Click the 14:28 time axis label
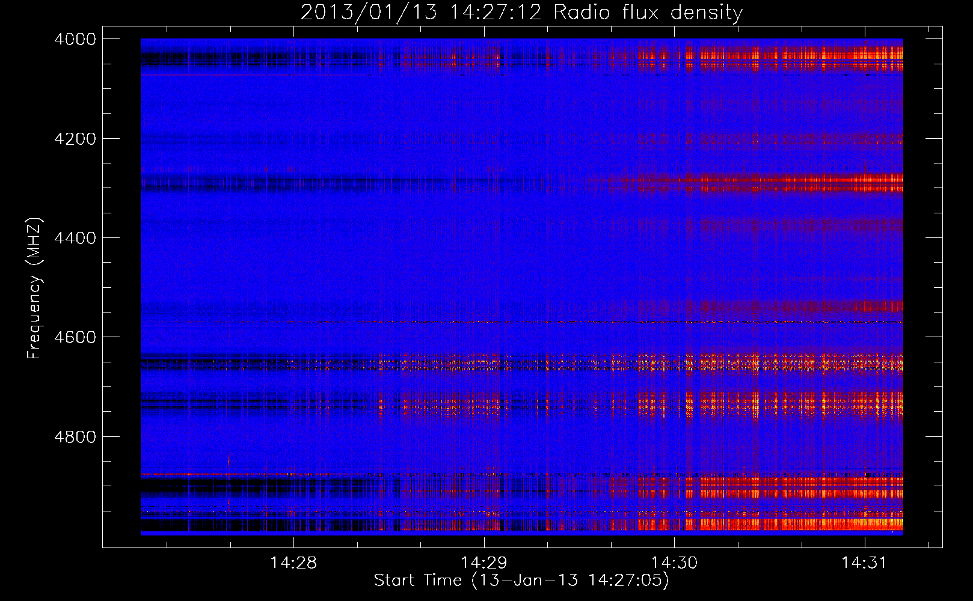Screen dimensions: 973x601 (293, 563)
